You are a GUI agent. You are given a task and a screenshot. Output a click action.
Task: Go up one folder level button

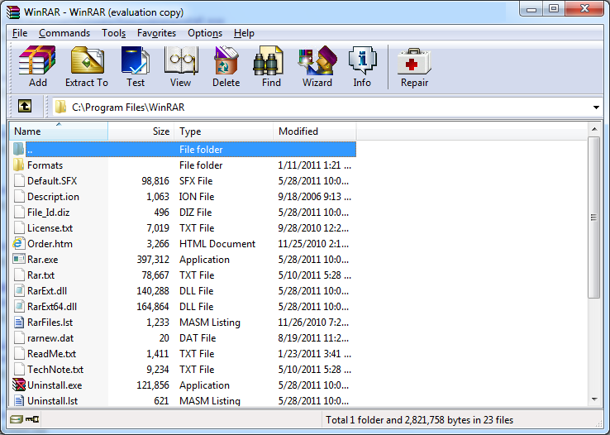[25, 106]
